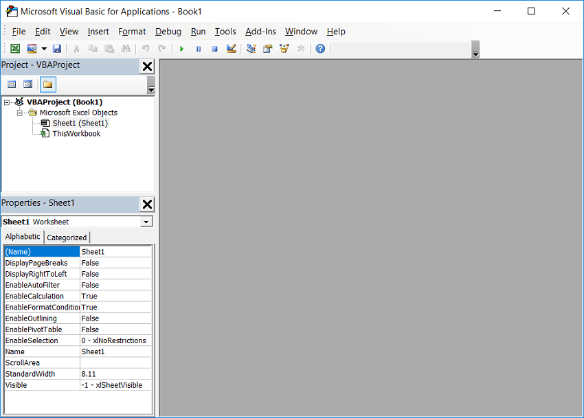Select VBAProject (Book1) in project tree
Screen dimensions: 584x418
(65, 102)
